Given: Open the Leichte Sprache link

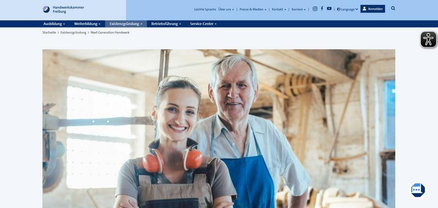Looking at the screenshot, I should pos(205,9).
